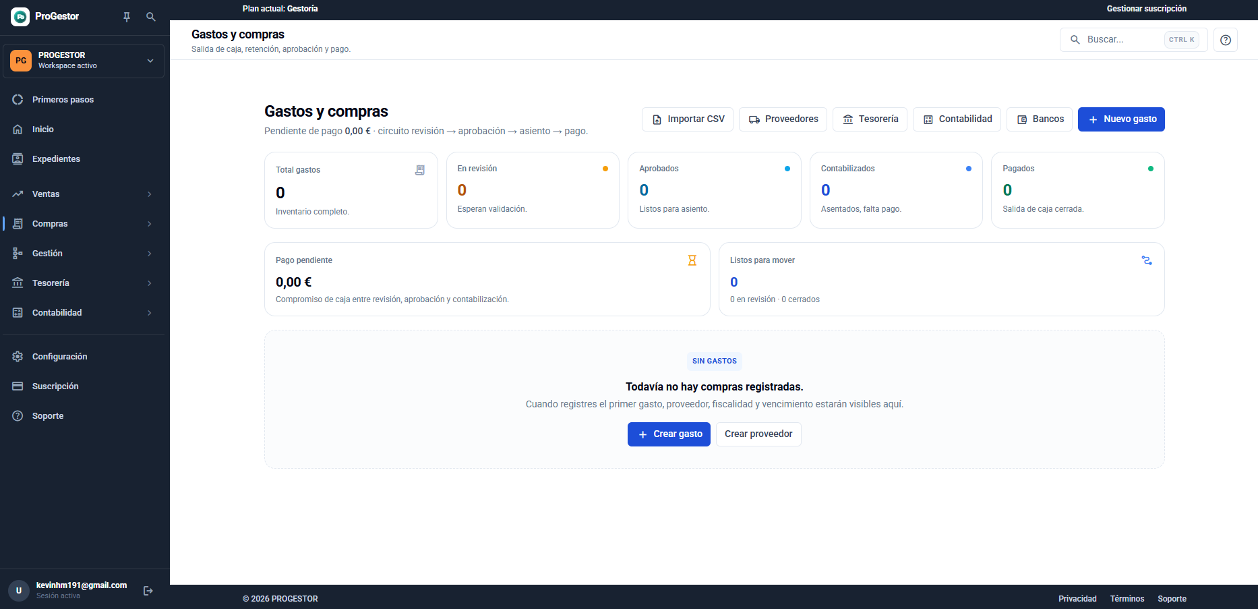Click the Tesorería bank icon in sidebar
Viewport: 1258px width, 609px height.
tap(18, 283)
